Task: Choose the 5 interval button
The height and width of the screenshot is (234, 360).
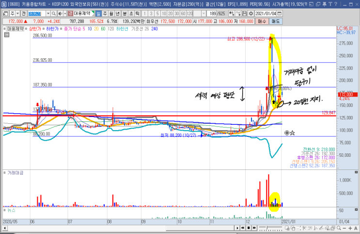Action: pyautogui.click(x=157, y=14)
